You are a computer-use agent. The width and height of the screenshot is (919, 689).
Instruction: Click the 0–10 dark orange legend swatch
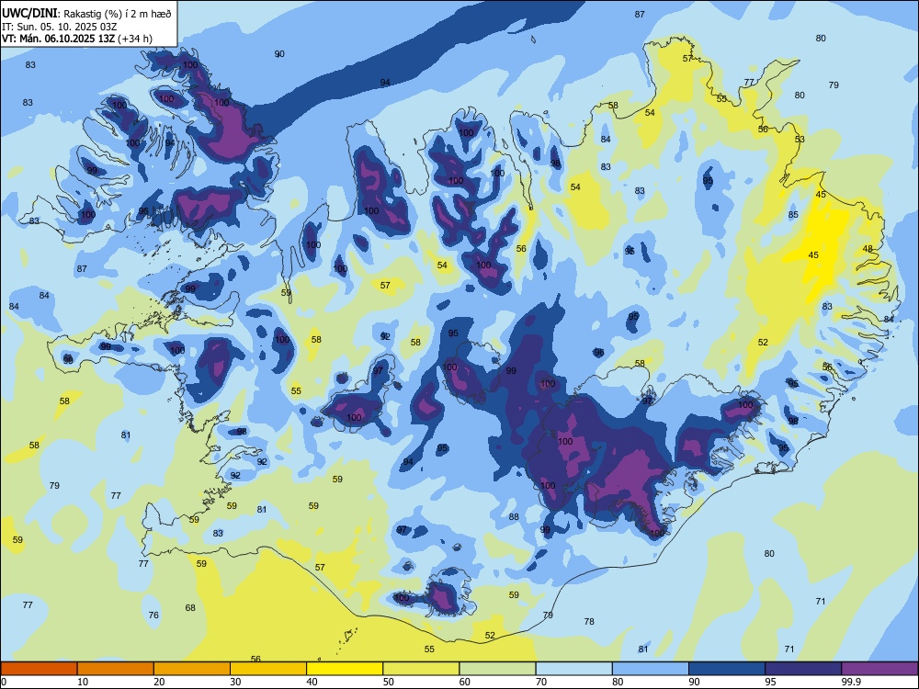[40, 669]
